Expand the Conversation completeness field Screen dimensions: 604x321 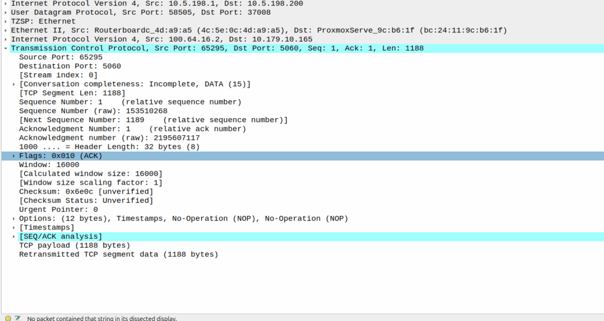coord(14,84)
